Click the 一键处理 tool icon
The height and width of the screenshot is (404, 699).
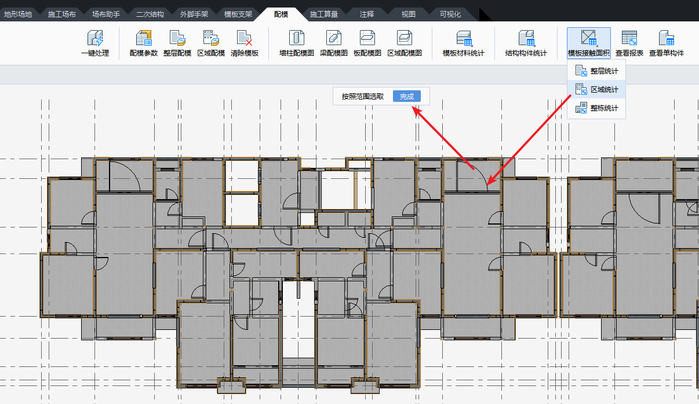(x=95, y=44)
